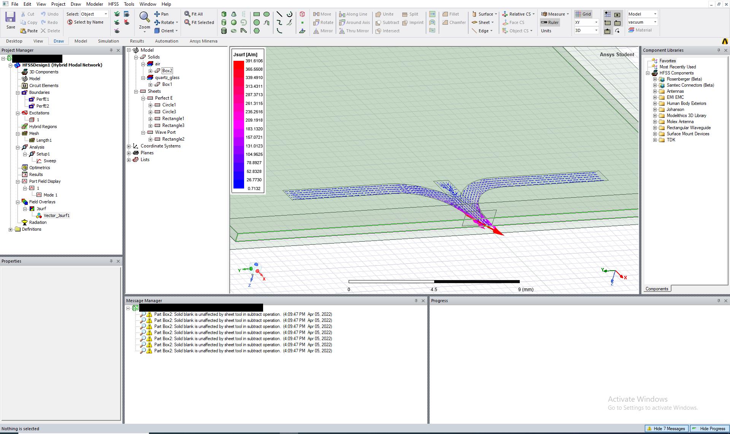The height and width of the screenshot is (434, 730).
Task: Select the draw line tool
Action: click(279, 14)
